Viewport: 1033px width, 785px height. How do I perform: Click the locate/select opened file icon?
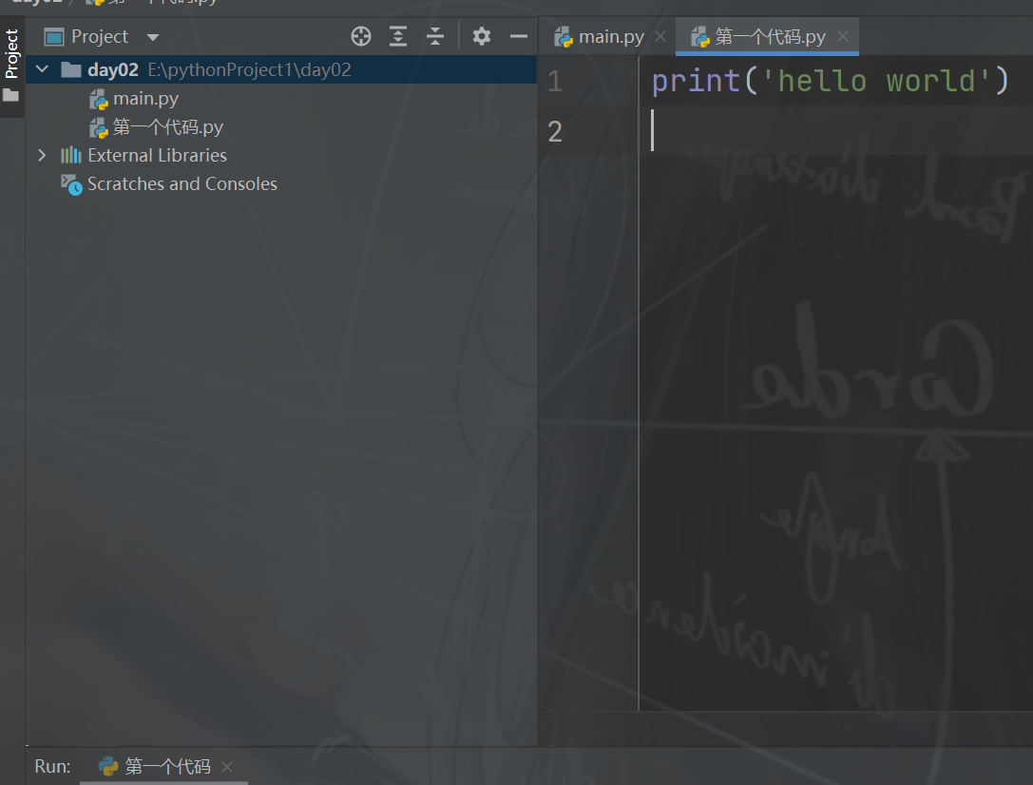click(x=361, y=36)
